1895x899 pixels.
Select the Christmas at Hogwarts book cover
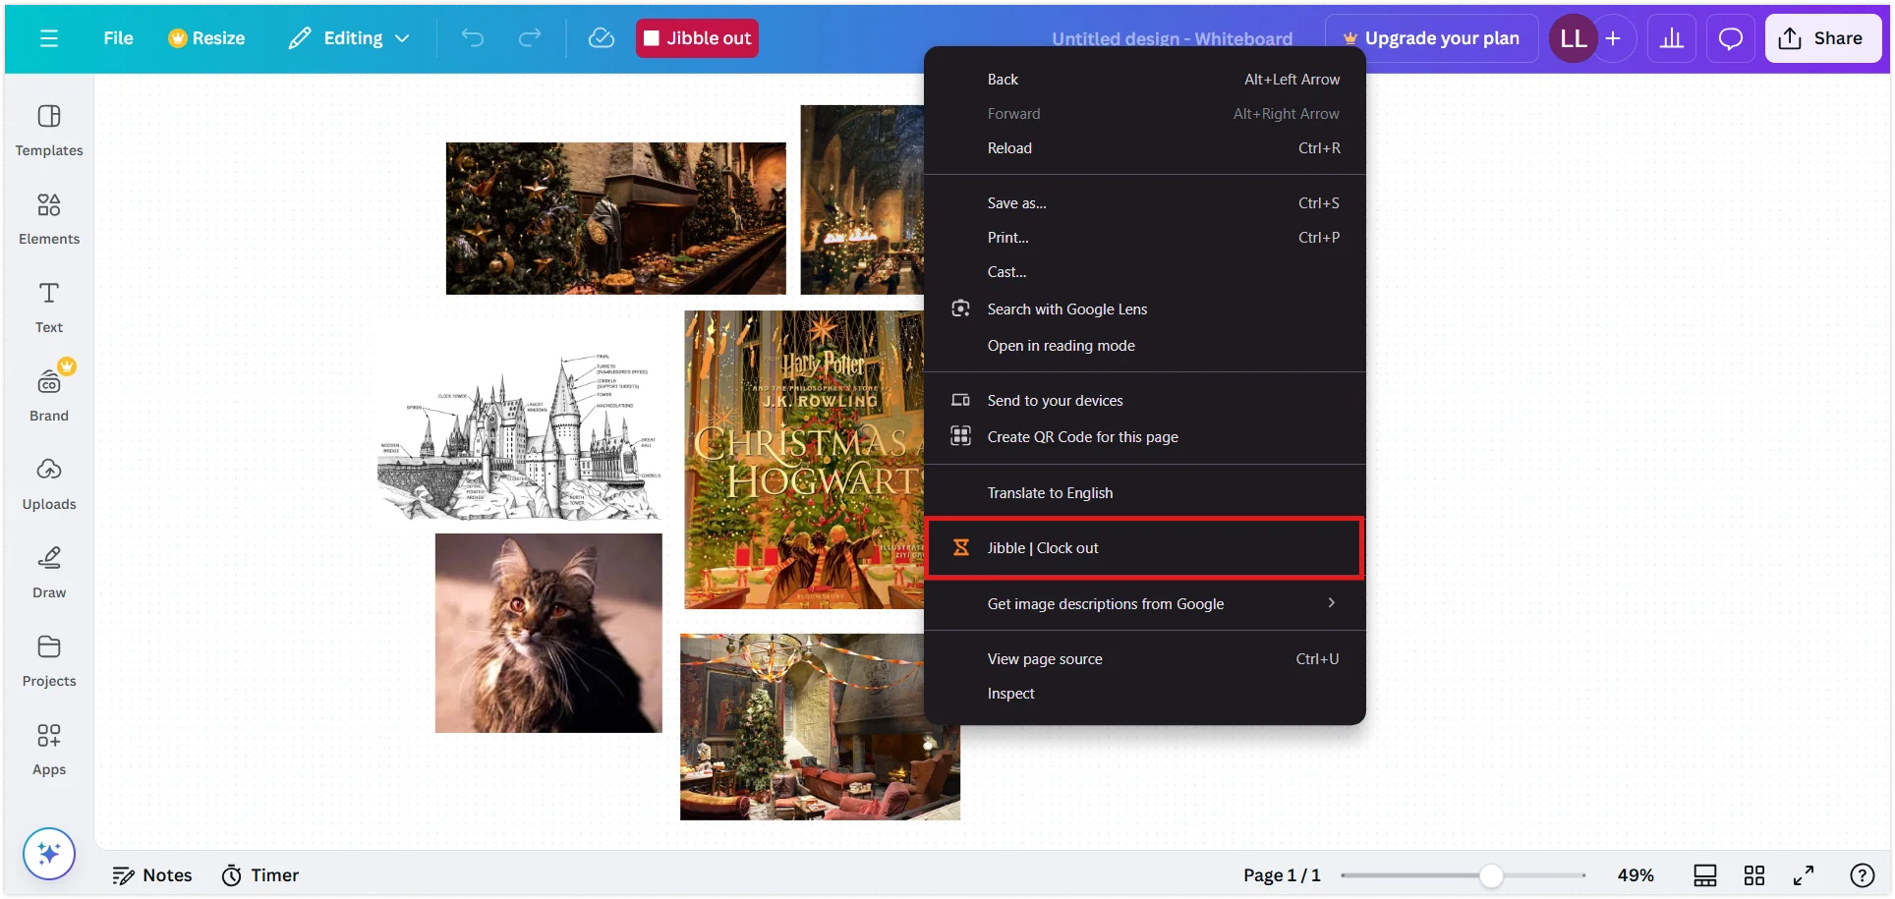[x=804, y=460]
